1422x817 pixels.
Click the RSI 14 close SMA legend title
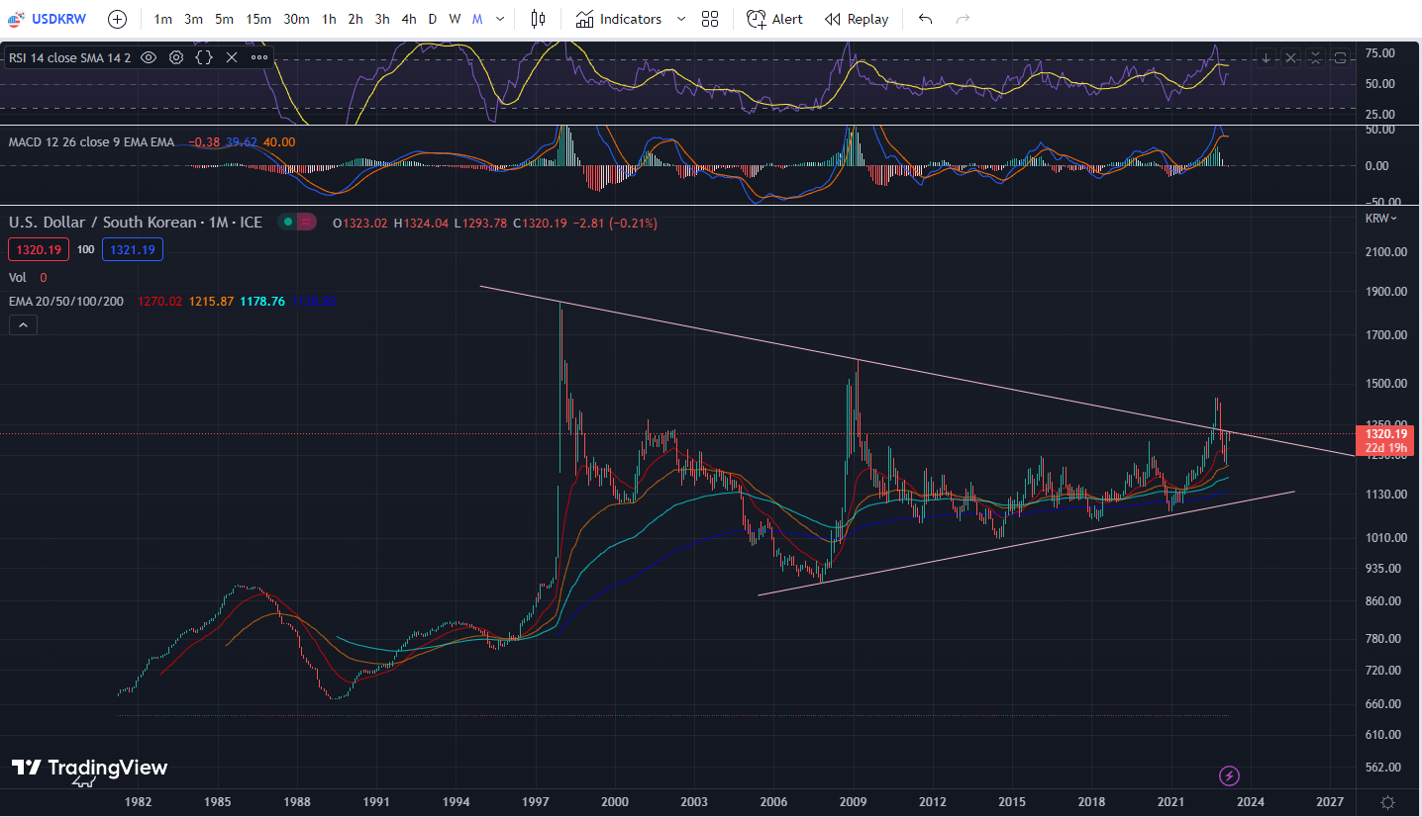[x=69, y=57]
